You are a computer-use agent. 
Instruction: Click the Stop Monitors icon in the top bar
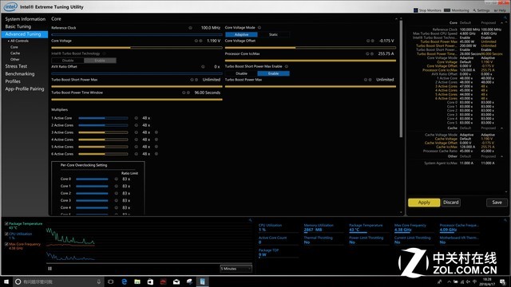(x=415, y=10)
